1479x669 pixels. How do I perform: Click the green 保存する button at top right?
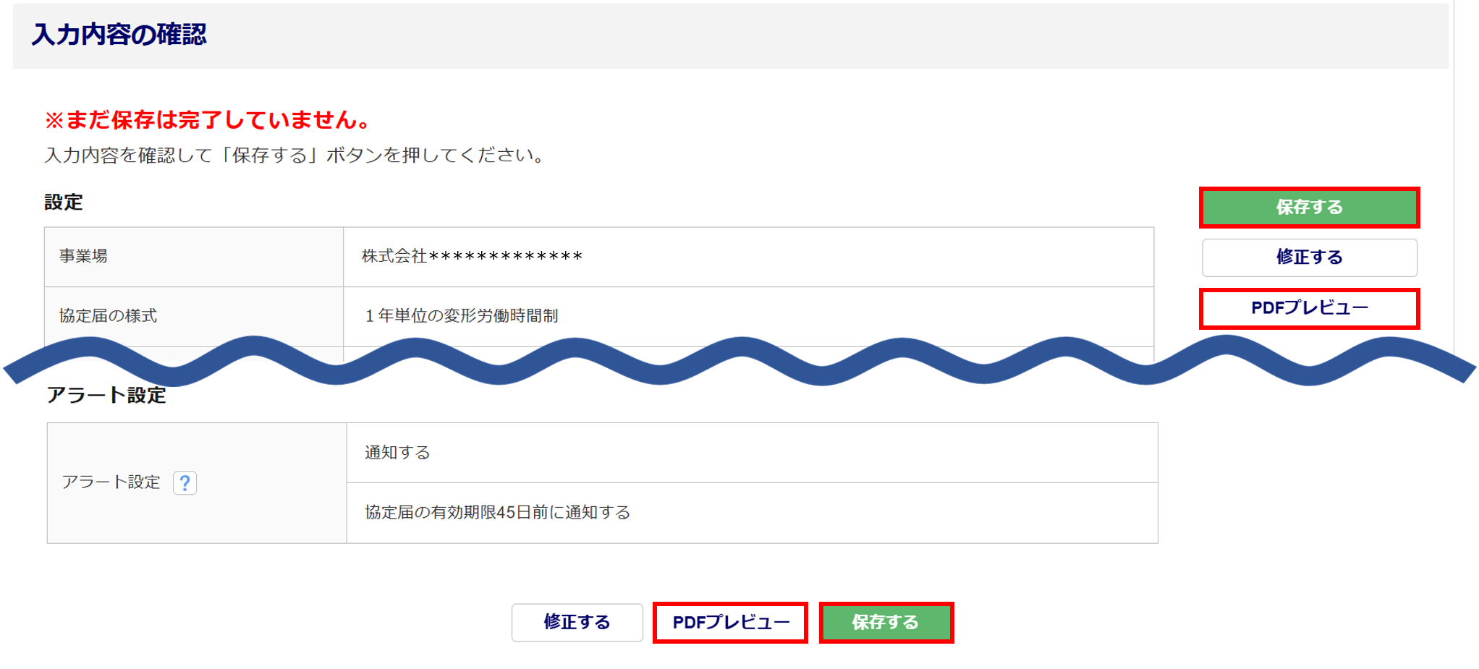(x=1309, y=208)
